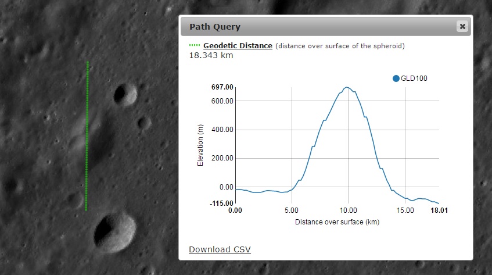Click the green dotted path line on map
Image resolution: width=492 pixels, height=275 pixels.
pos(87,136)
